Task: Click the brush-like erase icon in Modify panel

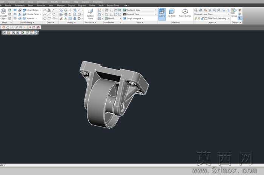Action: 61,18
